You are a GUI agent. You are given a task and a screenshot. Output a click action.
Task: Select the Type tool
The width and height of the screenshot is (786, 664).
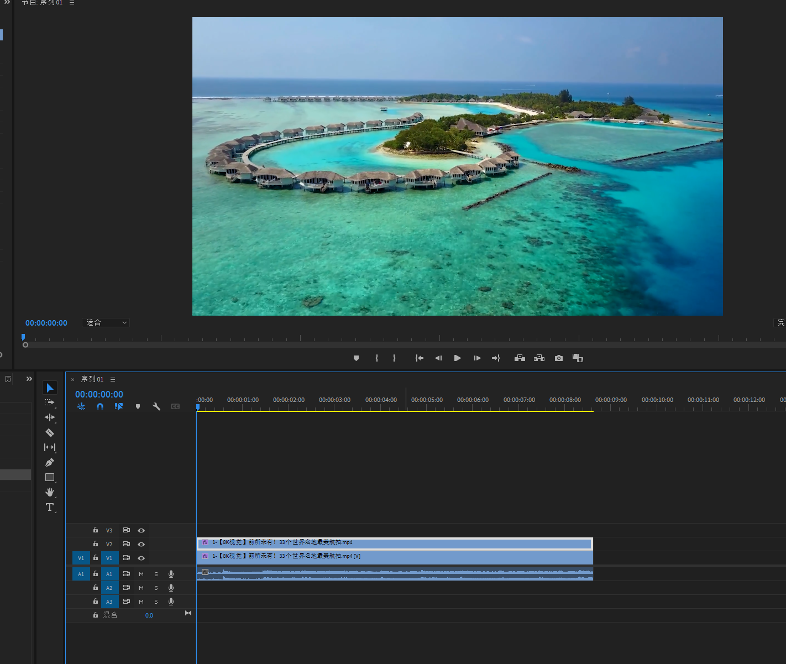tap(50, 507)
